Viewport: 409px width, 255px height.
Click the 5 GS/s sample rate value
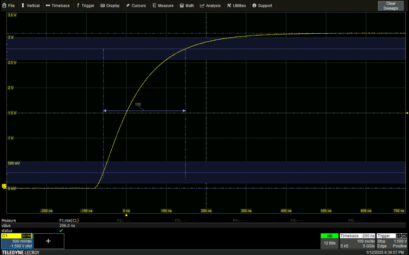[x=369, y=246]
